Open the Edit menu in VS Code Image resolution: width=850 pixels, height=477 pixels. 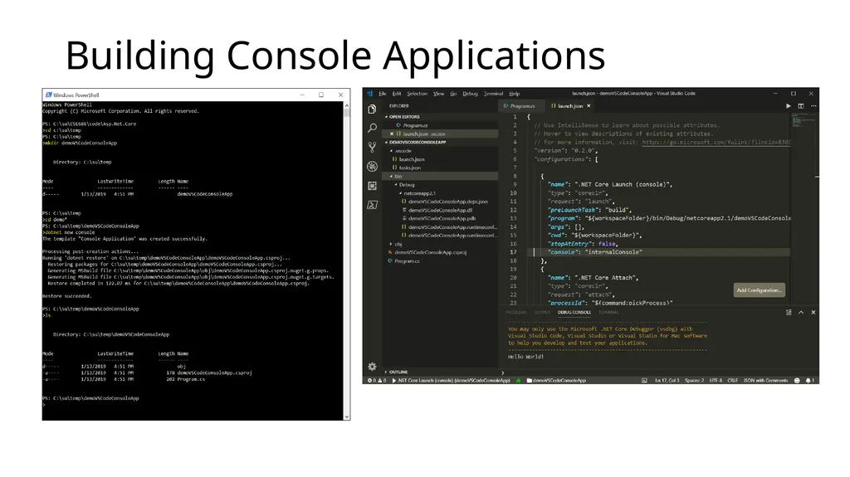397,94
